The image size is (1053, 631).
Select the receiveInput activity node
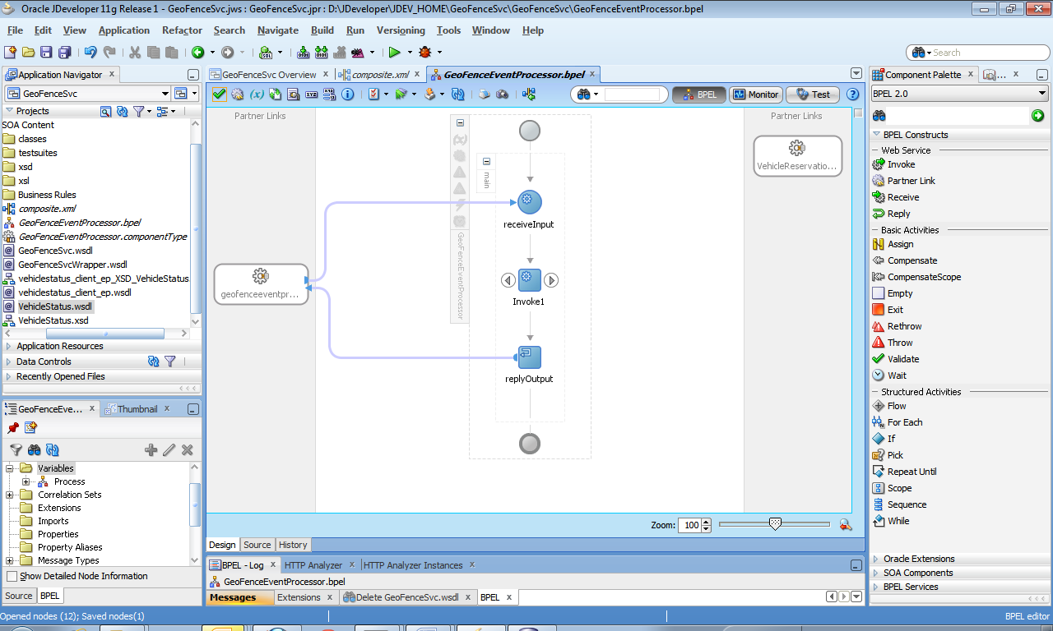529,202
